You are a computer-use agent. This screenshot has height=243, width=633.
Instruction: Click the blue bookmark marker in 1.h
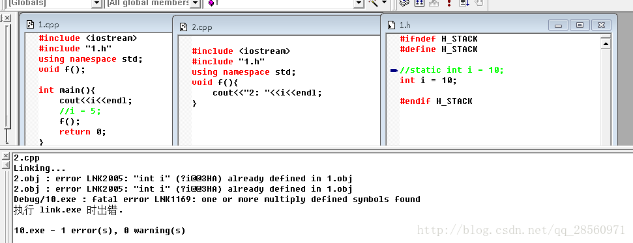(x=394, y=70)
